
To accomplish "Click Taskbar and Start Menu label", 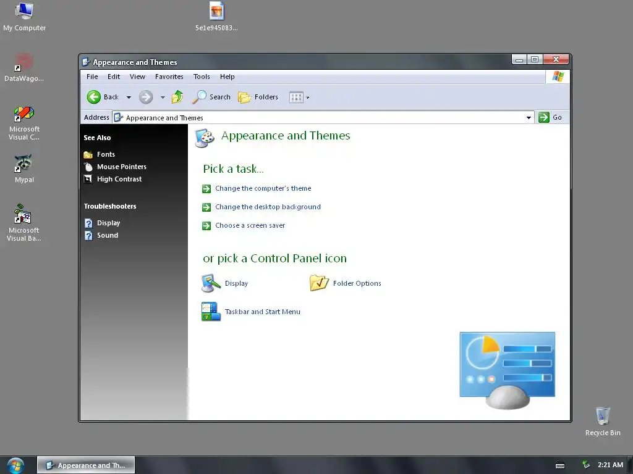I will [262, 312].
